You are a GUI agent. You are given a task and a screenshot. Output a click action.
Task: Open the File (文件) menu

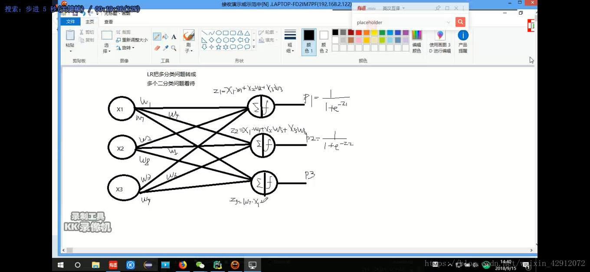coord(70,22)
